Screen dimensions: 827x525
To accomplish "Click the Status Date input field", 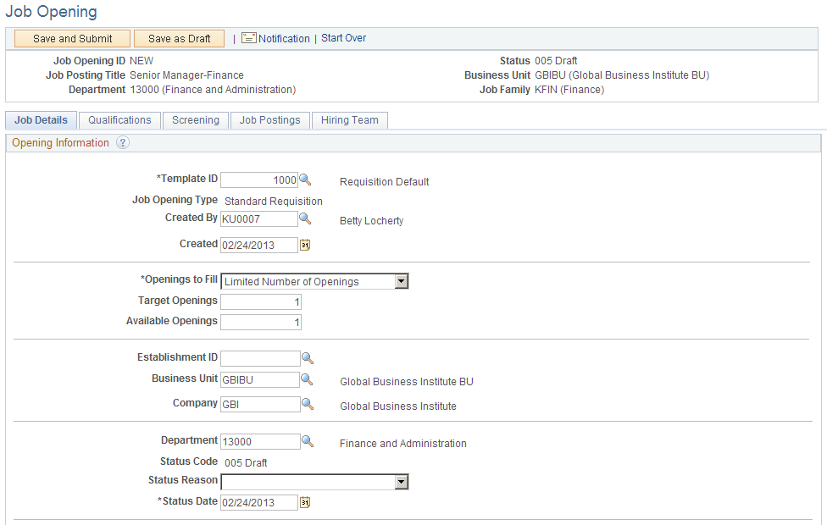I will click(259, 502).
